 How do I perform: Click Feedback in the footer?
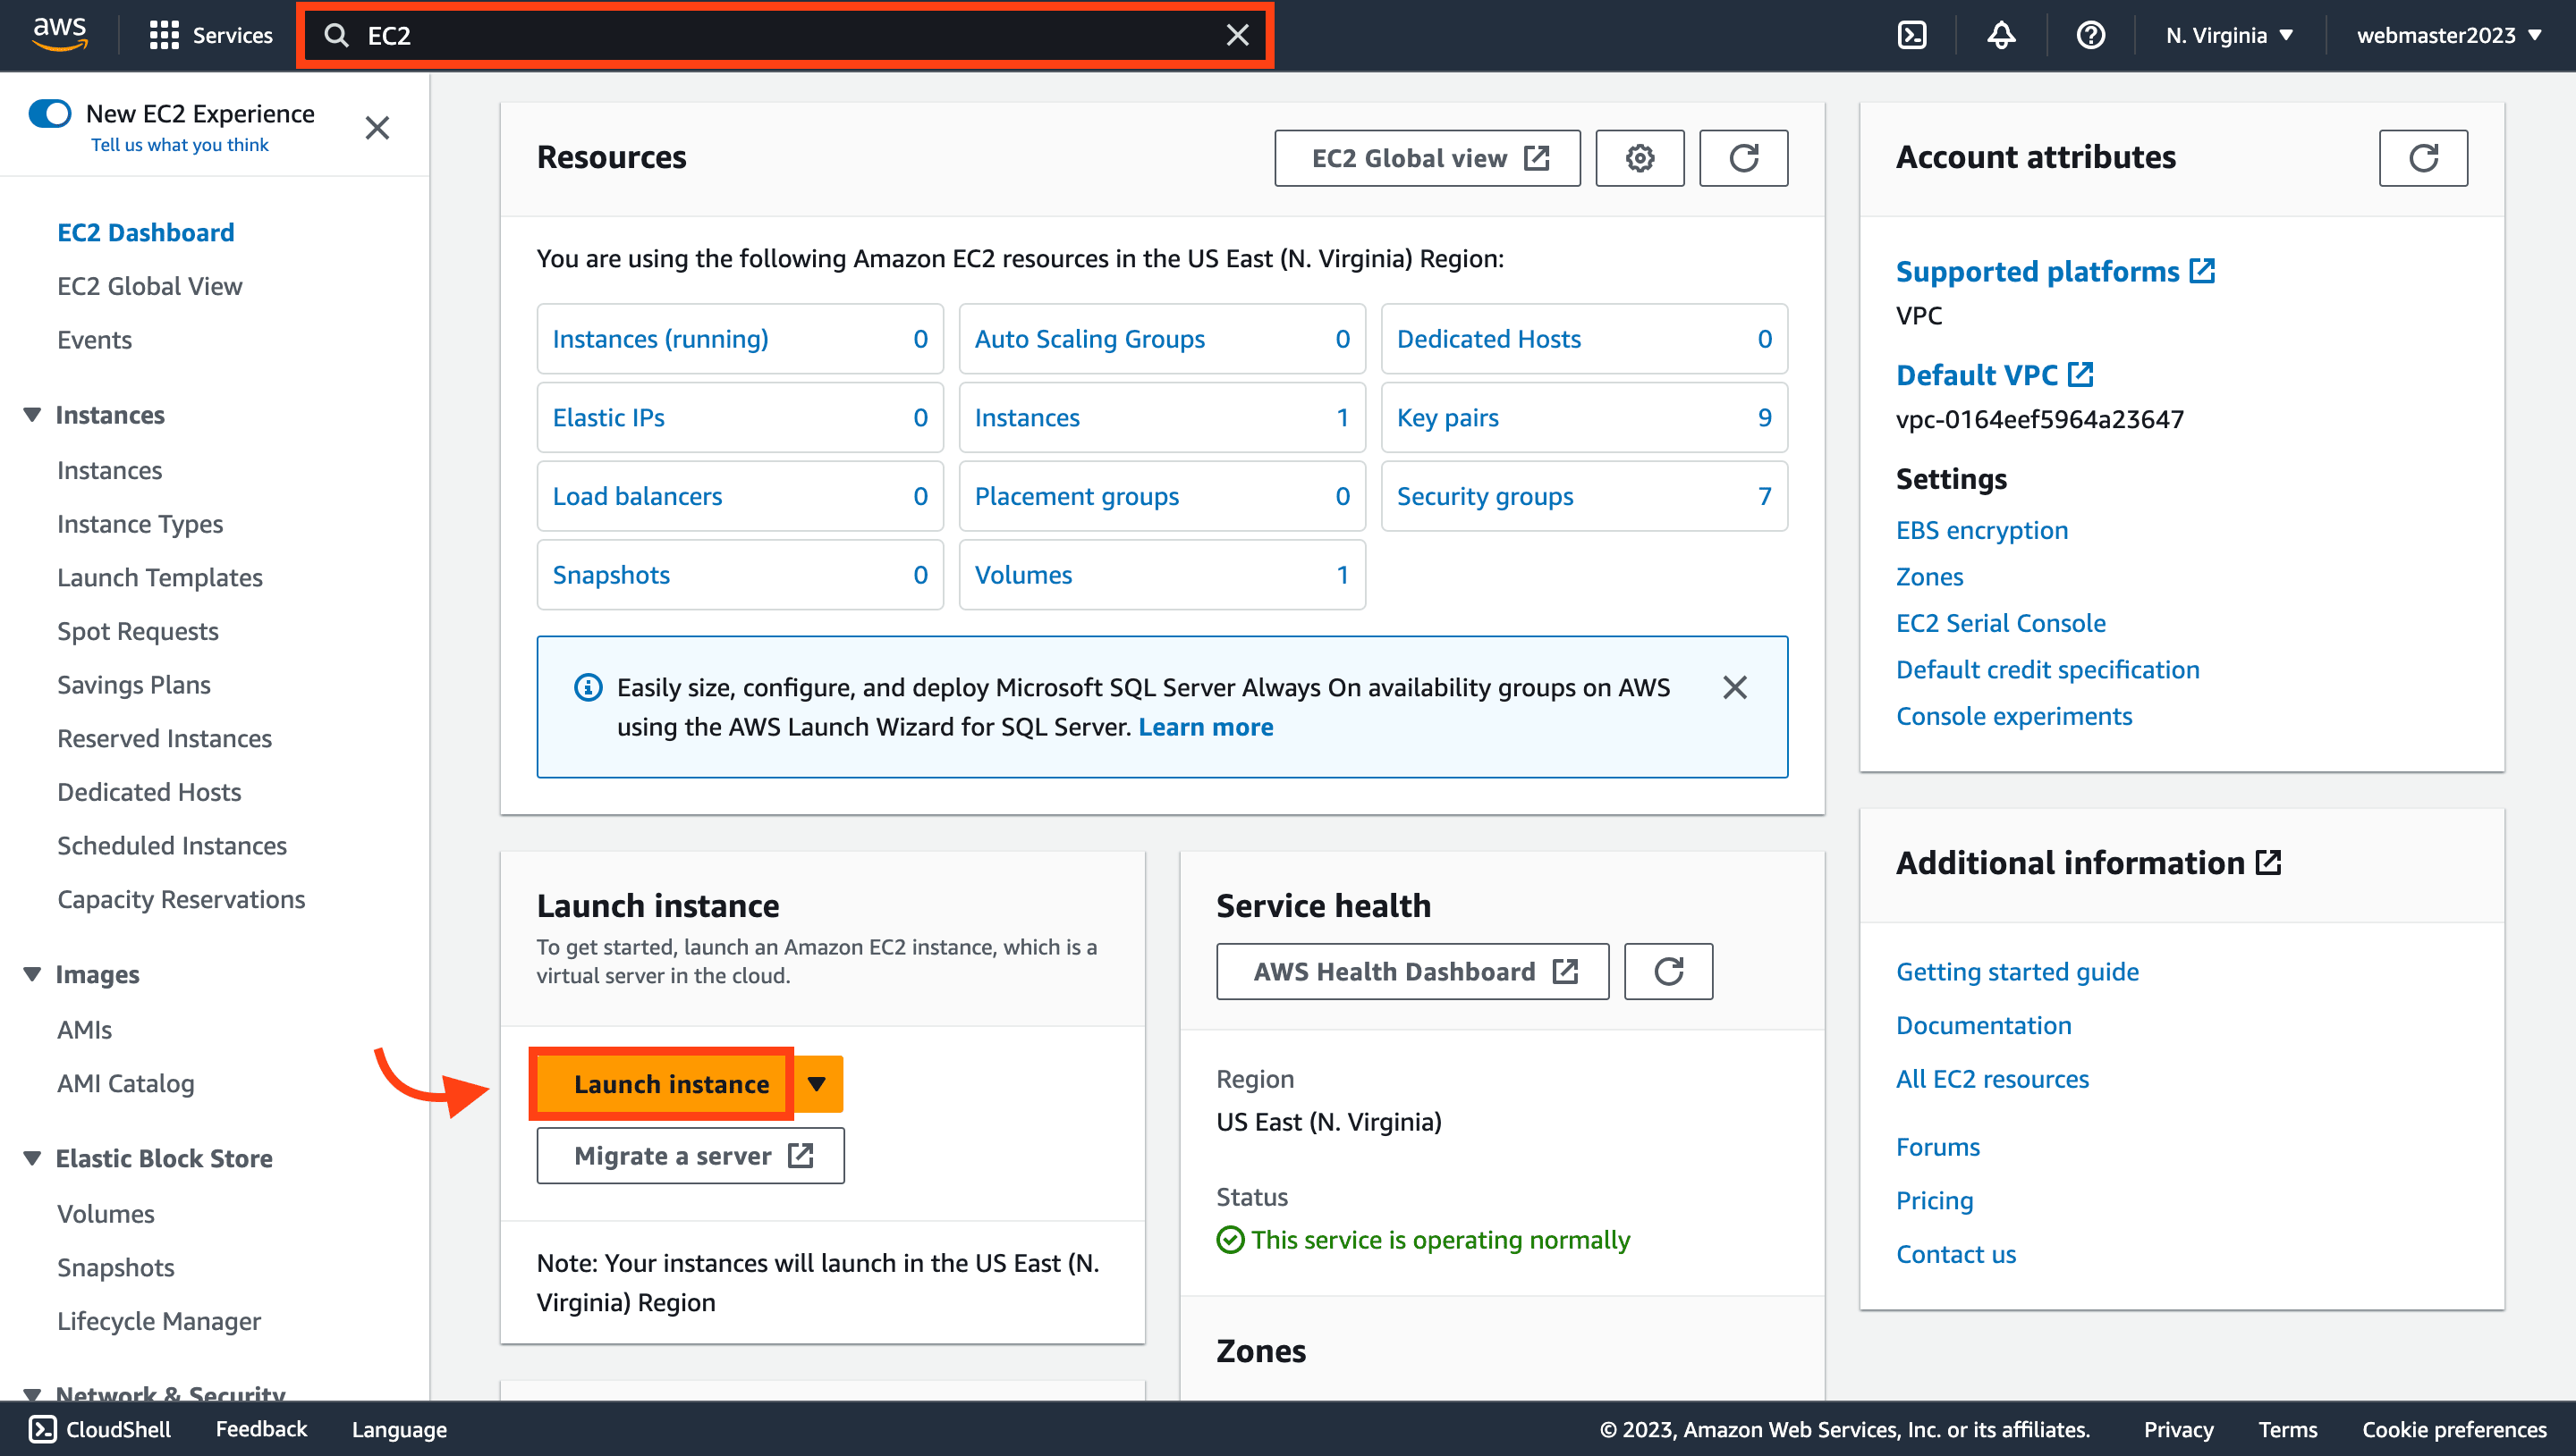point(261,1430)
